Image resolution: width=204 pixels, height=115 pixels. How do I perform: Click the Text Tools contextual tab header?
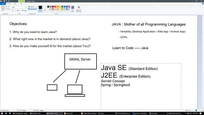coord(21,1)
